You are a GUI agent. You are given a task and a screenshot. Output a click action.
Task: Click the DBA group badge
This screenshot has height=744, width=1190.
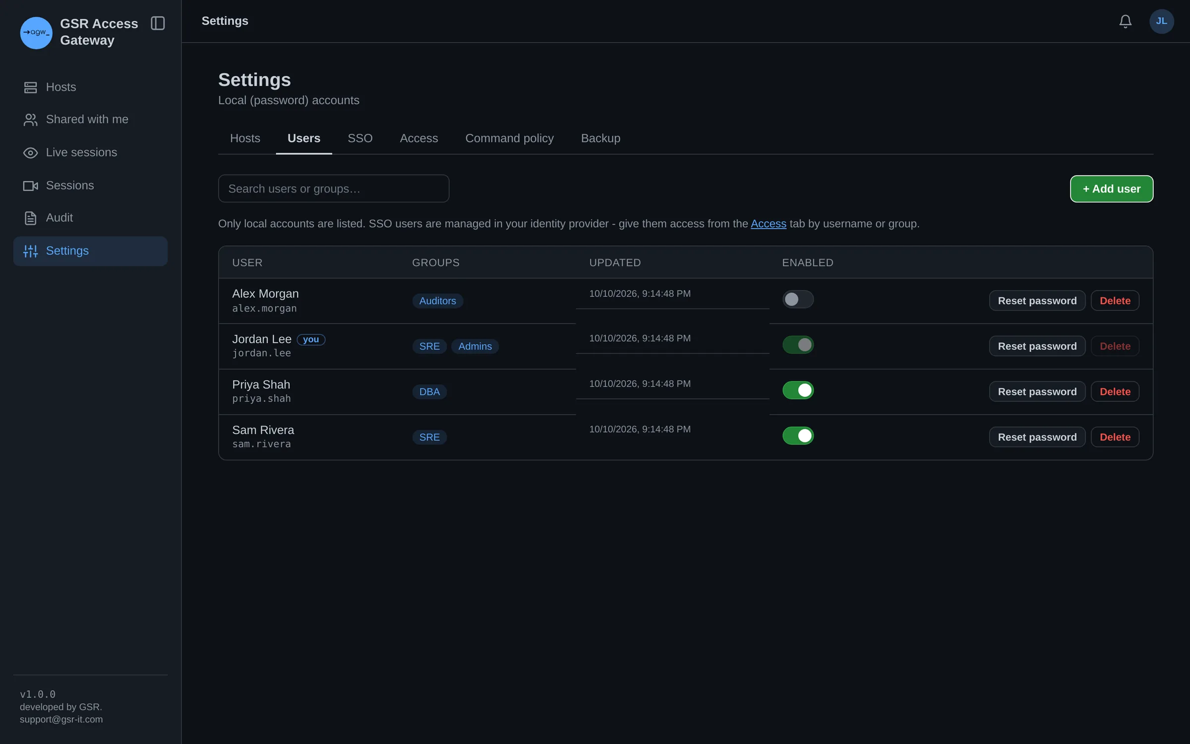[429, 392]
